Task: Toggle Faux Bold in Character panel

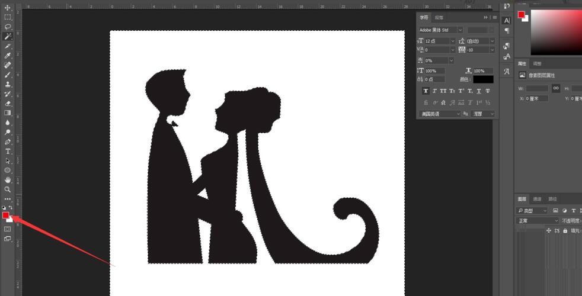Action: [426, 91]
